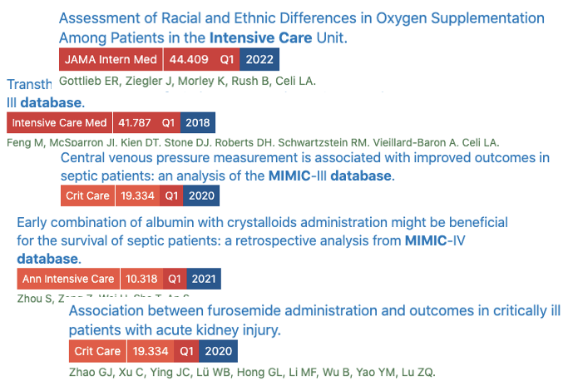The height and width of the screenshot is (381, 573).
Task: Click the JAMA Intern Med journal badge
Action: (x=111, y=60)
